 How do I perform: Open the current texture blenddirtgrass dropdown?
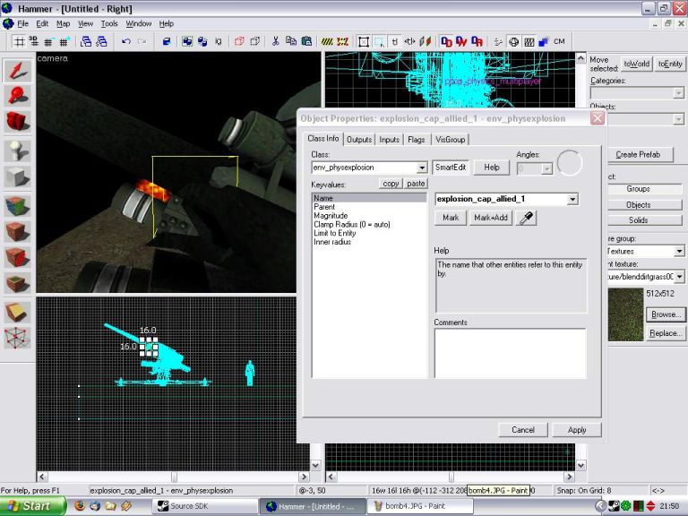pos(679,277)
